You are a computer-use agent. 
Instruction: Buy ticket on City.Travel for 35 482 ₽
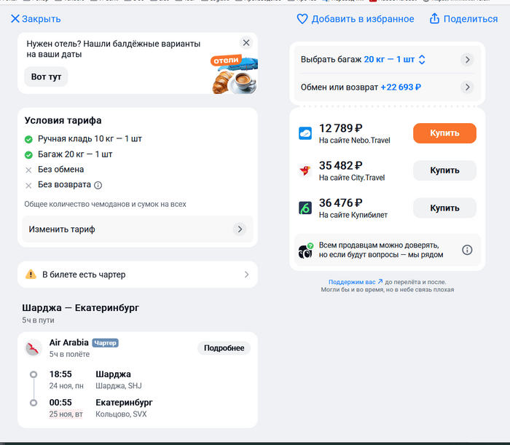[444, 170]
